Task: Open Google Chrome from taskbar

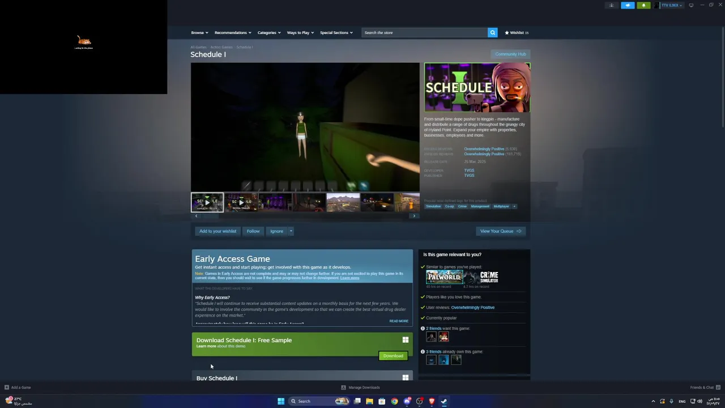Action: 394,401
